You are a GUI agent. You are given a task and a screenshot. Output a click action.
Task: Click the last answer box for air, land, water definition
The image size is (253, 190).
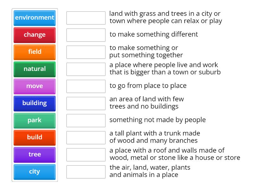[86, 172]
